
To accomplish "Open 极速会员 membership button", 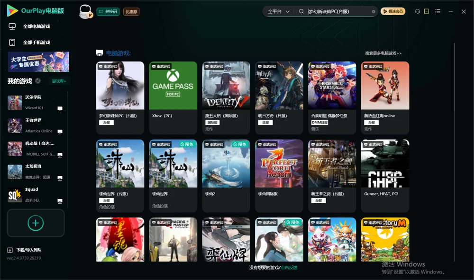I will point(393,11).
